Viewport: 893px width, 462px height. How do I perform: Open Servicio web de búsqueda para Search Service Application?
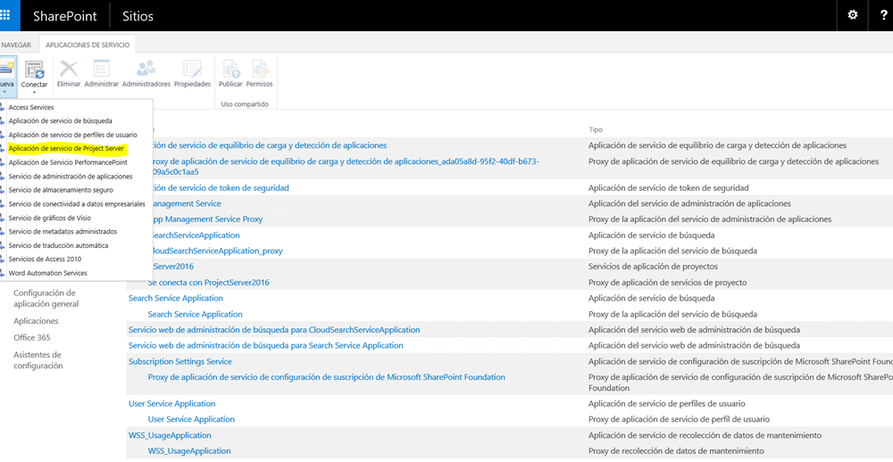pos(266,345)
